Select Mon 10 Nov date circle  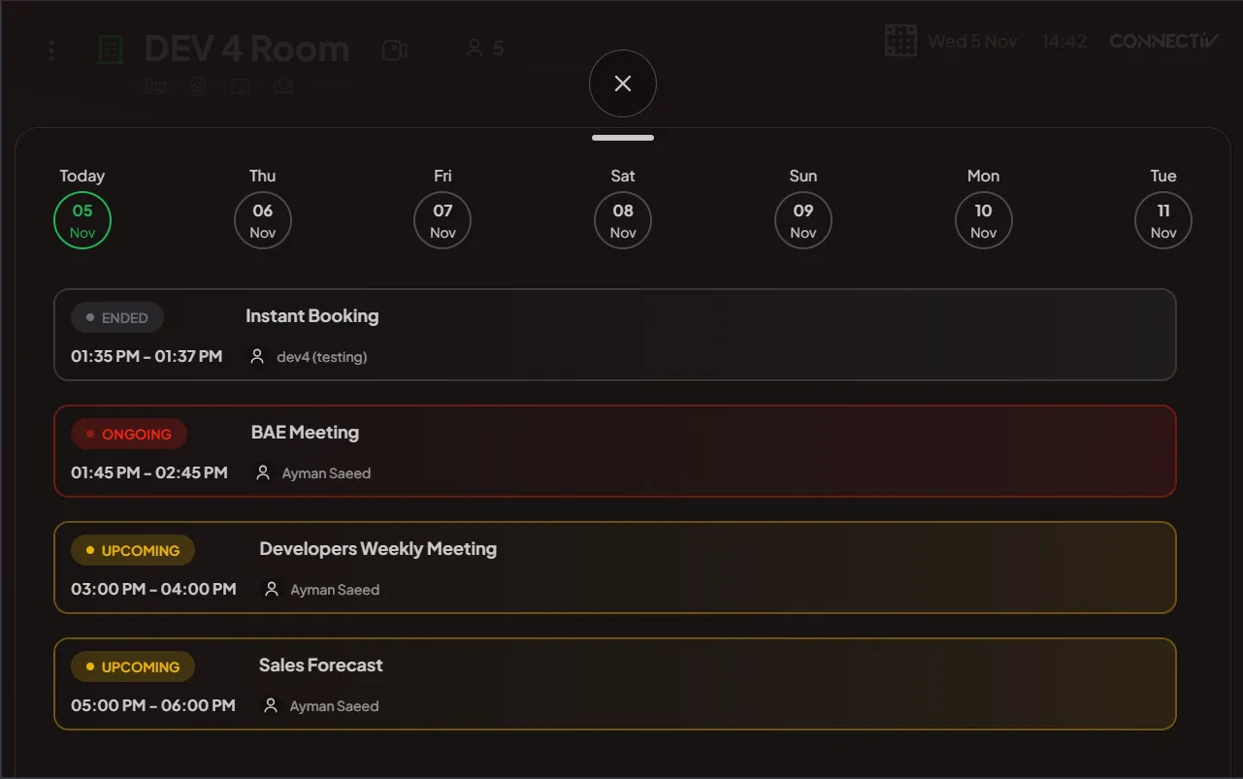pos(983,220)
